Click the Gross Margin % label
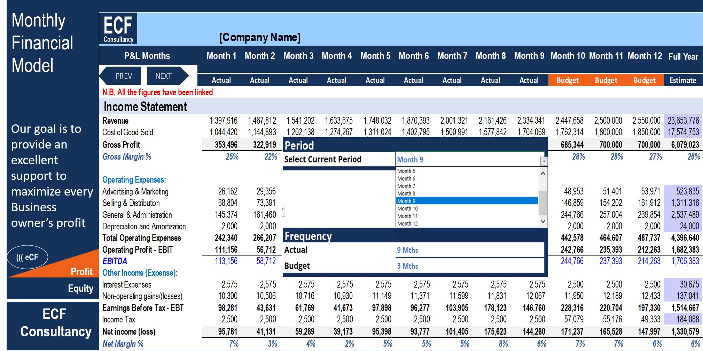703x351 pixels. tap(127, 157)
